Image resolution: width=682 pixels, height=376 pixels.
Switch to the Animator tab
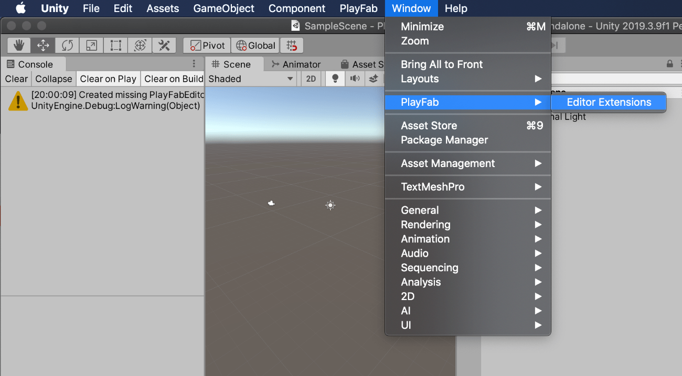(x=296, y=64)
